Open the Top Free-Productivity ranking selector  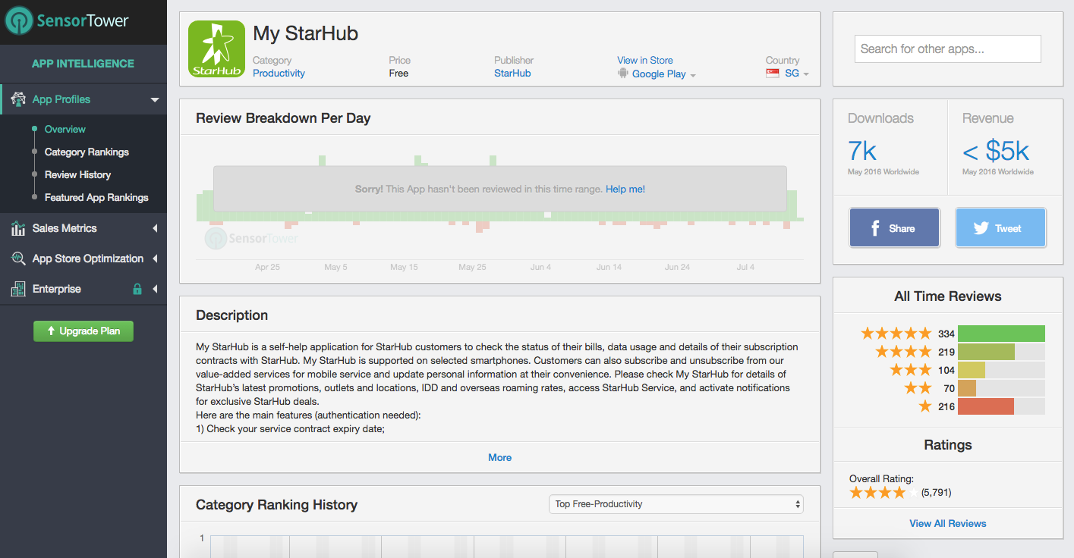(676, 504)
